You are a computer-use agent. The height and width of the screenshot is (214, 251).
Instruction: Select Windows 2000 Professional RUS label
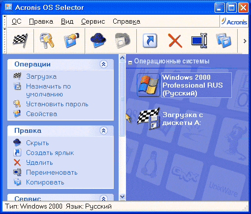tap(196, 85)
